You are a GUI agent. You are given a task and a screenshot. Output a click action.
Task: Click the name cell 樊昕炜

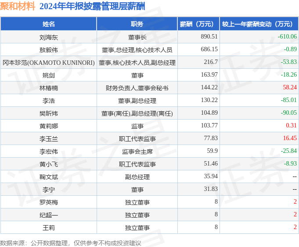(49, 113)
